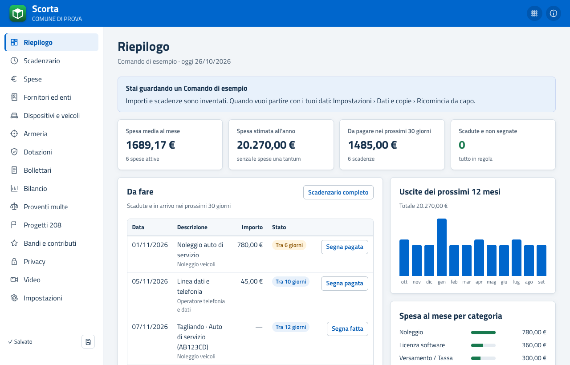Click the Video camera icon
The height and width of the screenshot is (365, 570).
coord(14,280)
